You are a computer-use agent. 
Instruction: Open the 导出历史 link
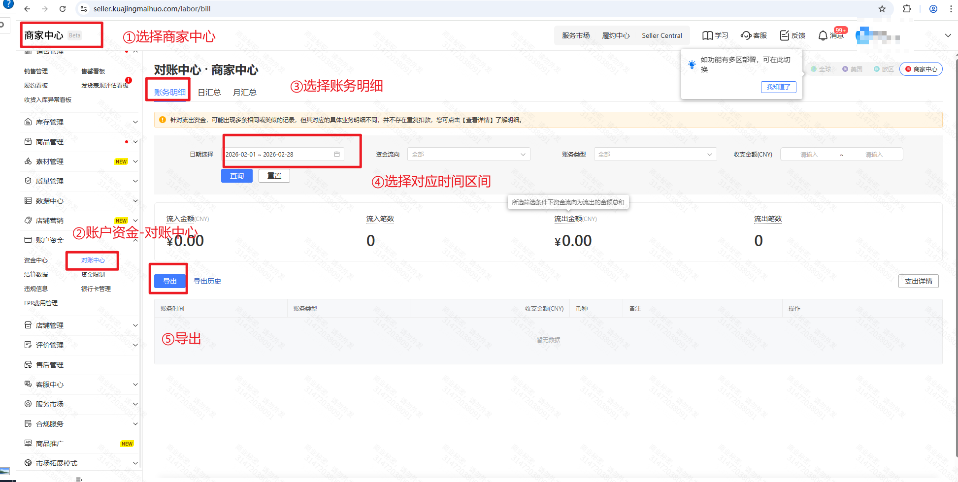click(x=207, y=281)
